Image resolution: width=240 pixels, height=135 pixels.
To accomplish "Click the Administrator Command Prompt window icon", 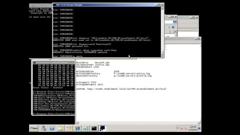I will (34, 63).
